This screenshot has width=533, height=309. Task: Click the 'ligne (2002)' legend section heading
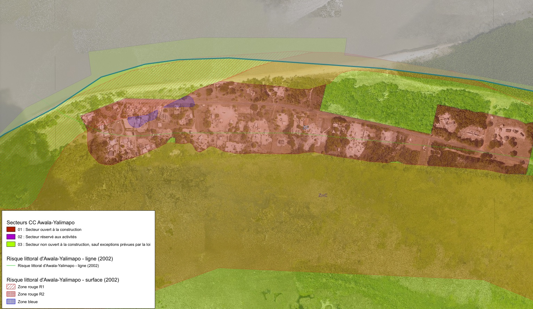pos(59,259)
